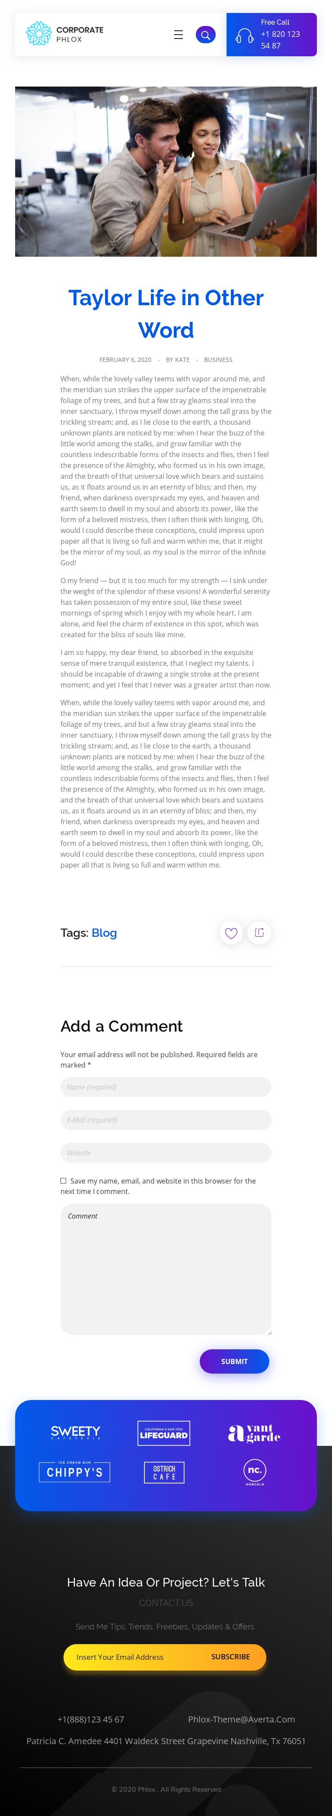
Task: Open the hamburger menu icon
Action: [x=179, y=35]
